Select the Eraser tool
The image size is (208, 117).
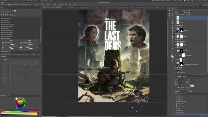173,32
